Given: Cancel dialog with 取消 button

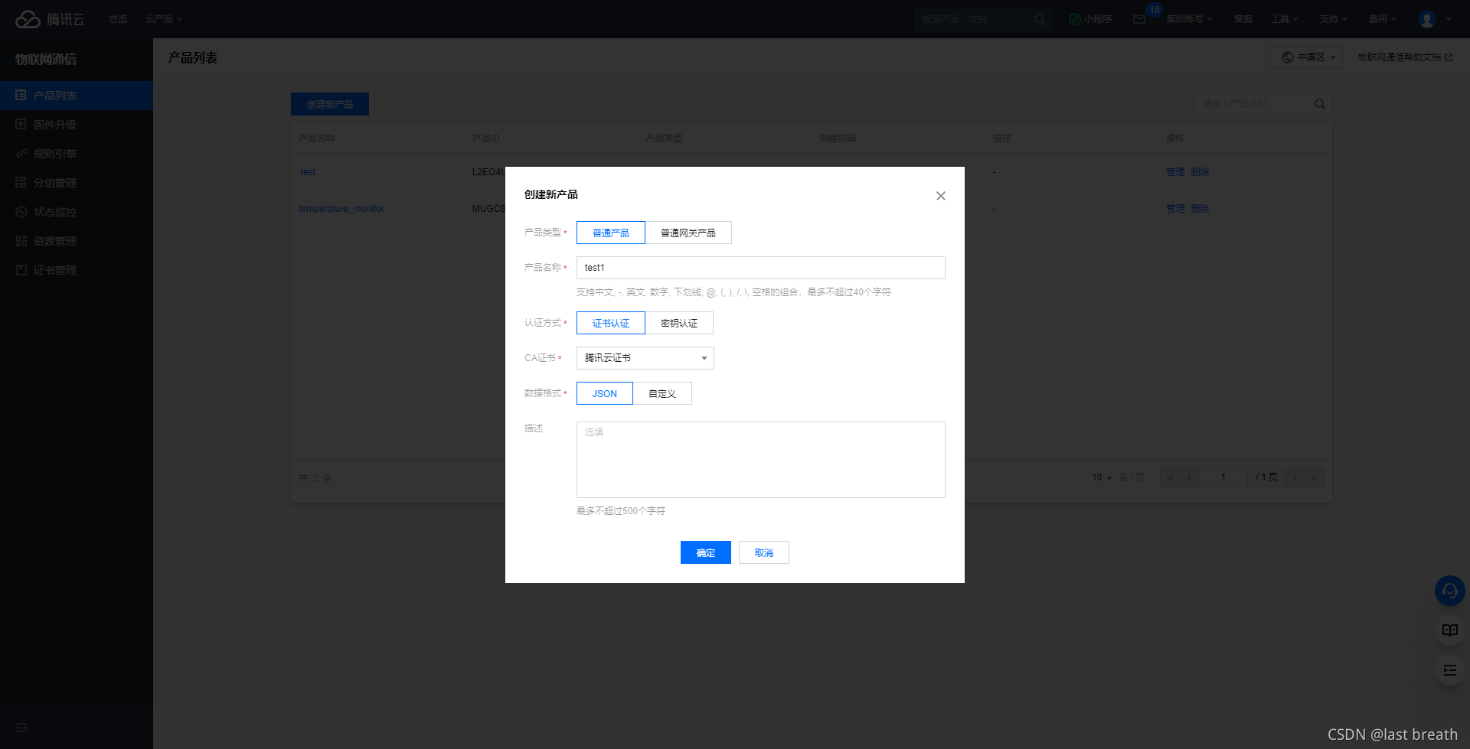Looking at the screenshot, I should (764, 552).
